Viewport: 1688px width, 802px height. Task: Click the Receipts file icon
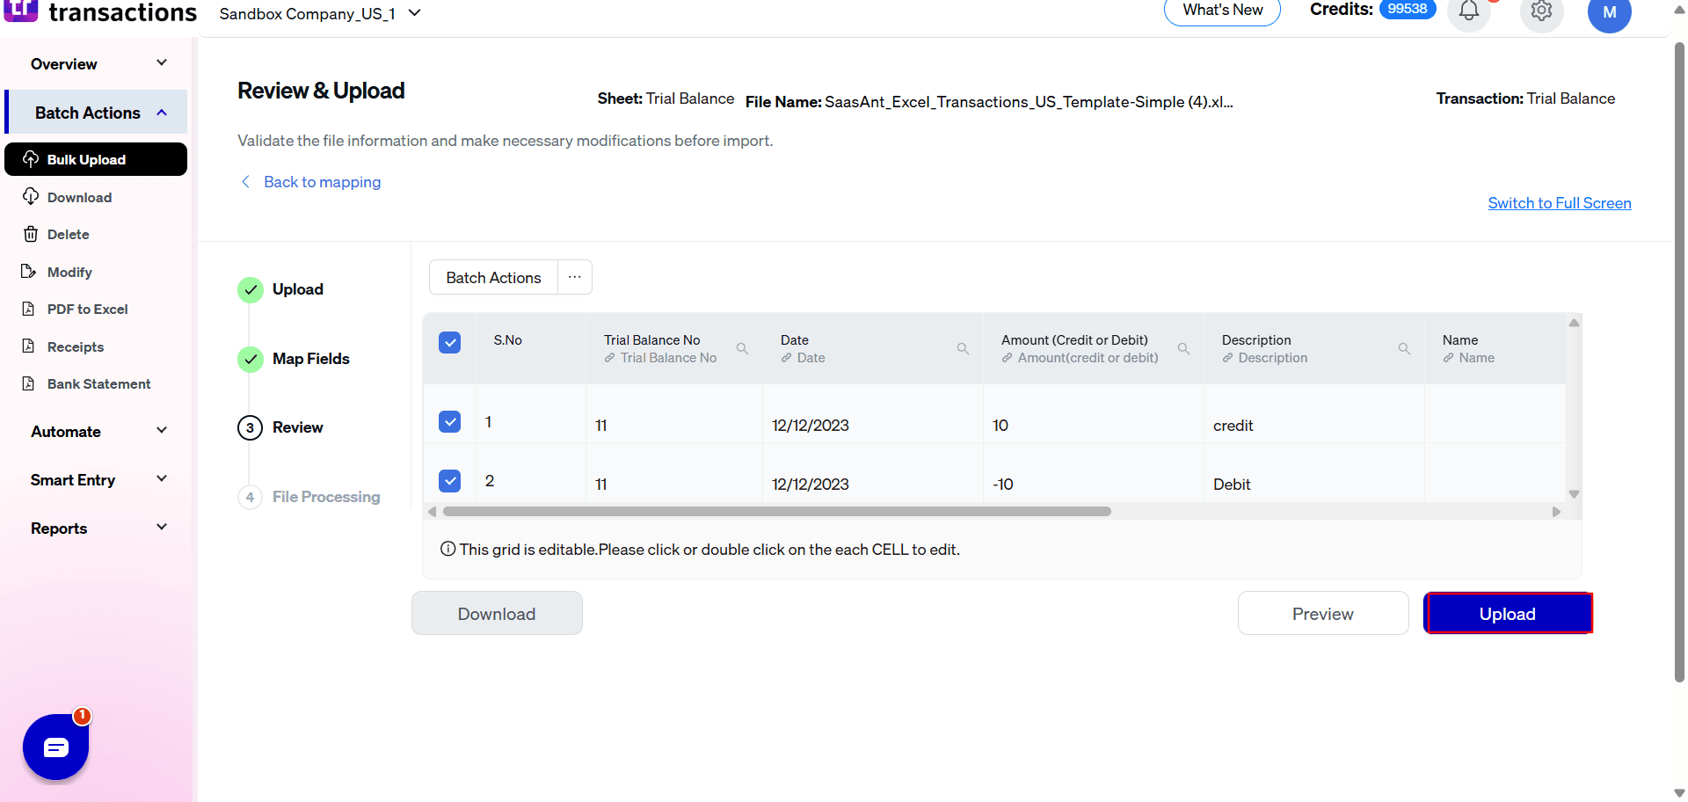coord(29,346)
